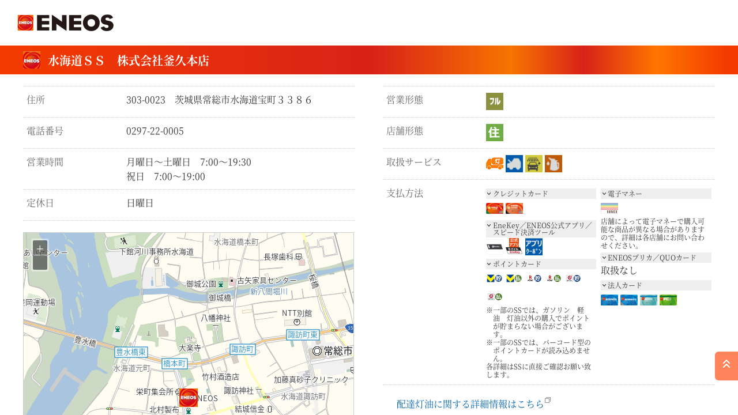Click the V Point earn (貯) icon
This screenshot has height=415, width=738.
[495, 278]
